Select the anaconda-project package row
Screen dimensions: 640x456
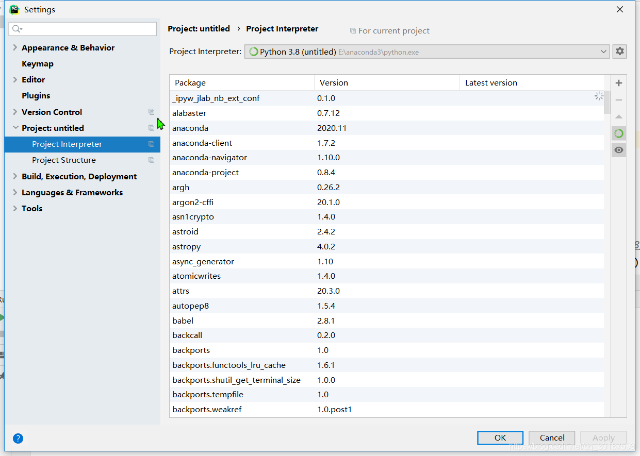pos(387,172)
